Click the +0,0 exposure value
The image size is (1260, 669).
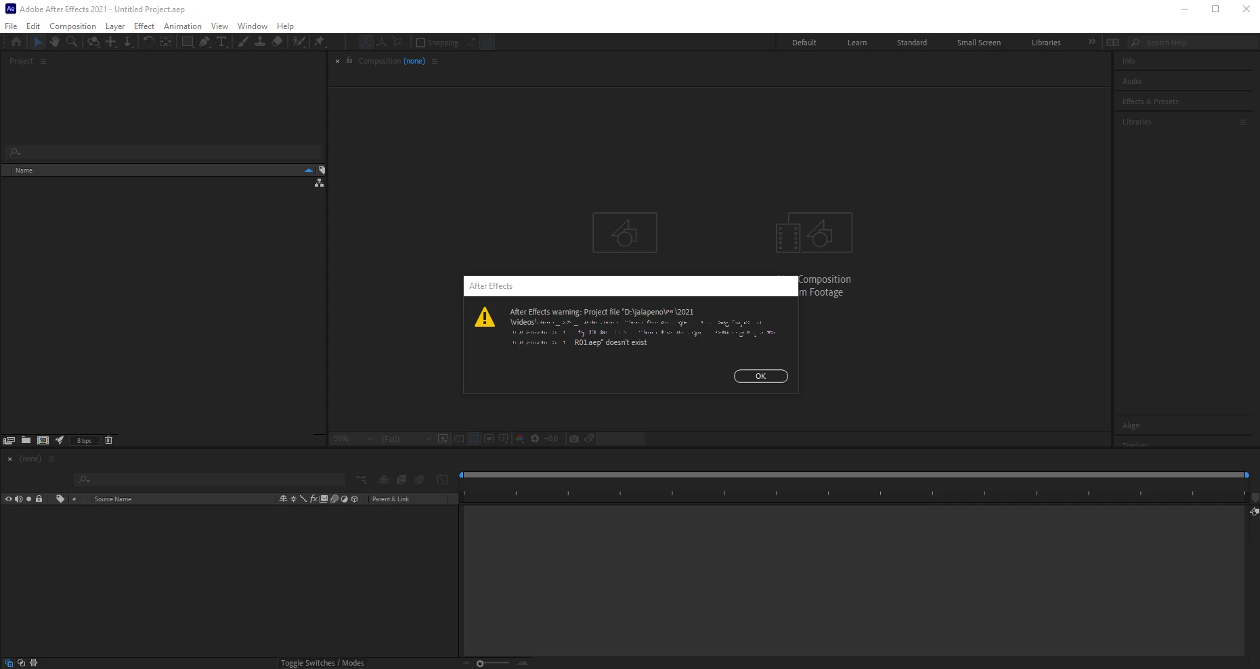tap(551, 439)
